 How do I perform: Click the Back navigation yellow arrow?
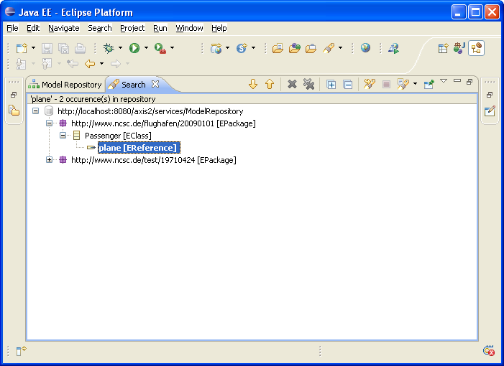90,64
